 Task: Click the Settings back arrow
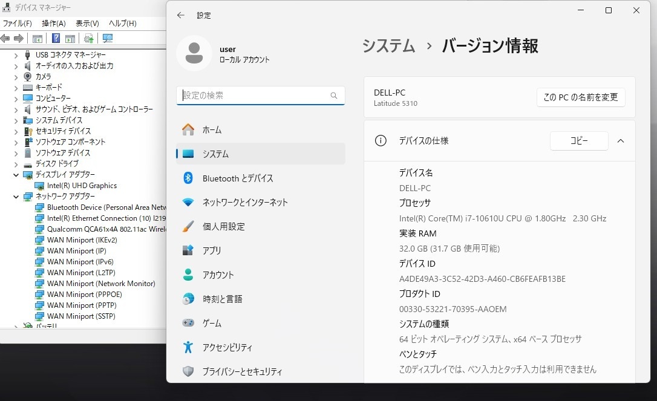click(181, 15)
